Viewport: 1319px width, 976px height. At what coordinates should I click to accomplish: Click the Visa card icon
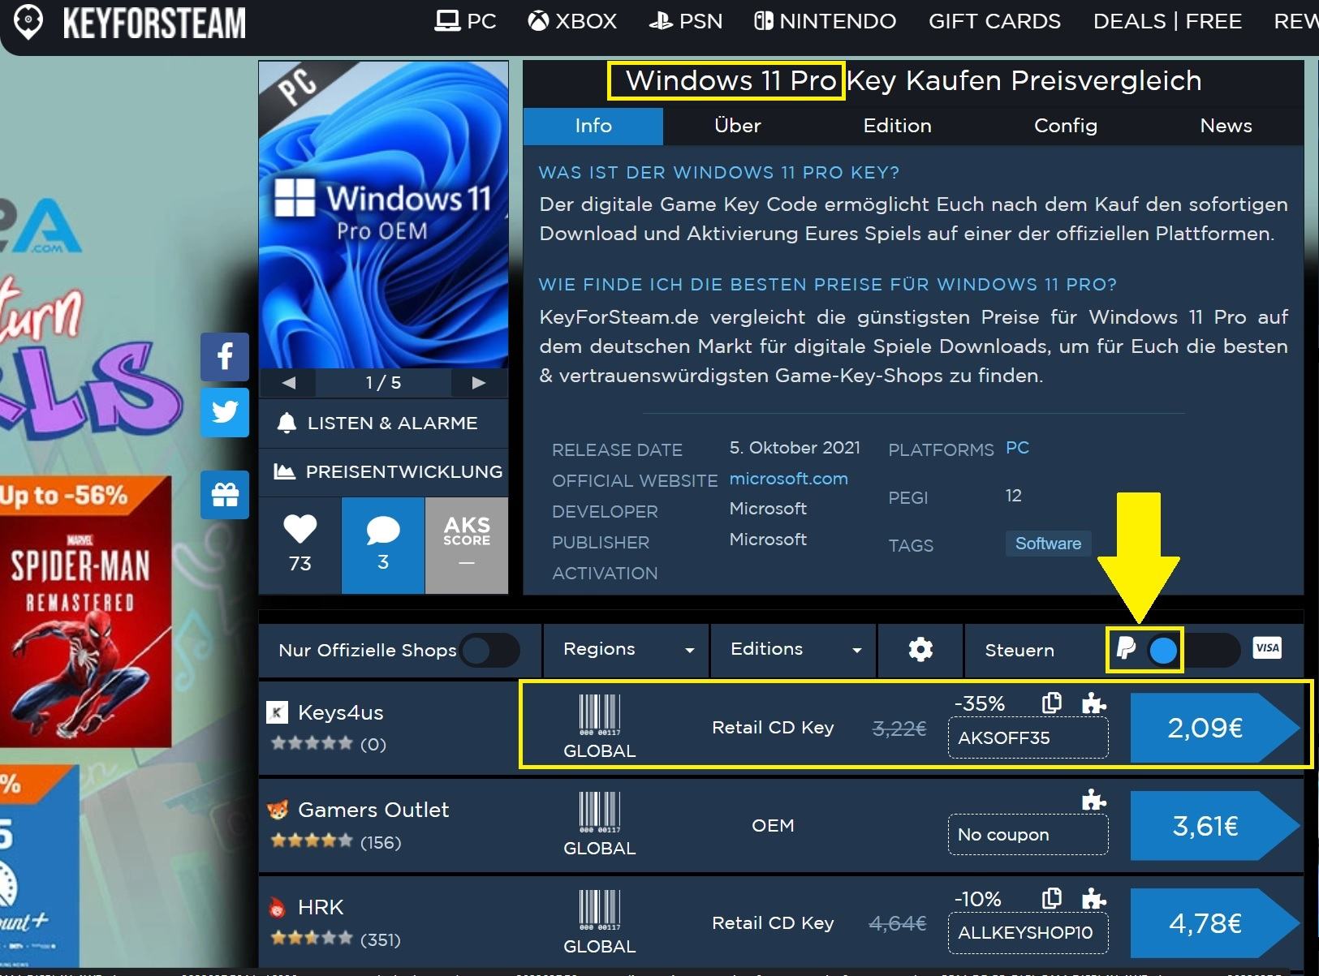click(1267, 647)
